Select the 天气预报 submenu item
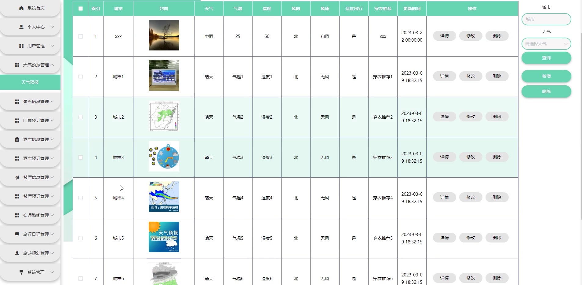The height and width of the screenshot is (285, 582). click(30, 82)
